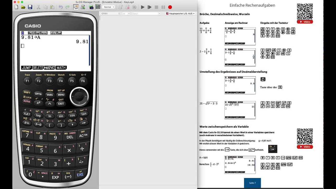The height and width of the screenshot is (189, 336).
Task: Click the F2 Zoom calculator key
Action: coord(39,81)
